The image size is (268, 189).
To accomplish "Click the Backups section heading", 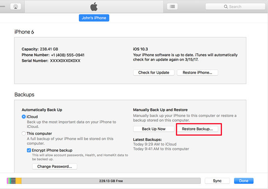I will click(x=24, y=94).
